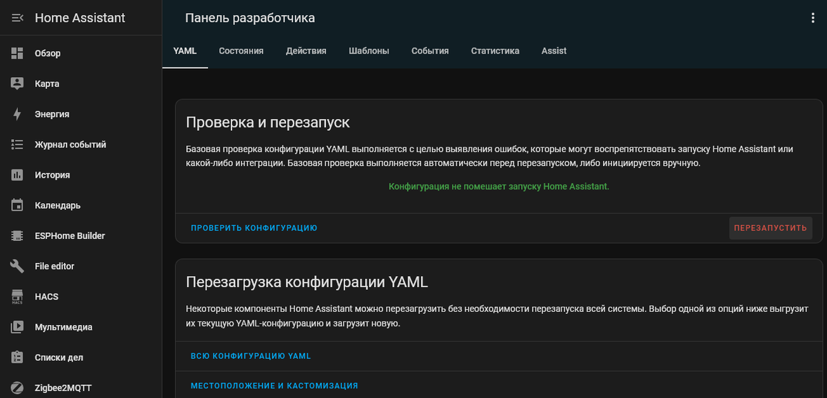Open the three-dot overflow menu top right
This screenshot has height=398, width=827.
tap(812, 18)
